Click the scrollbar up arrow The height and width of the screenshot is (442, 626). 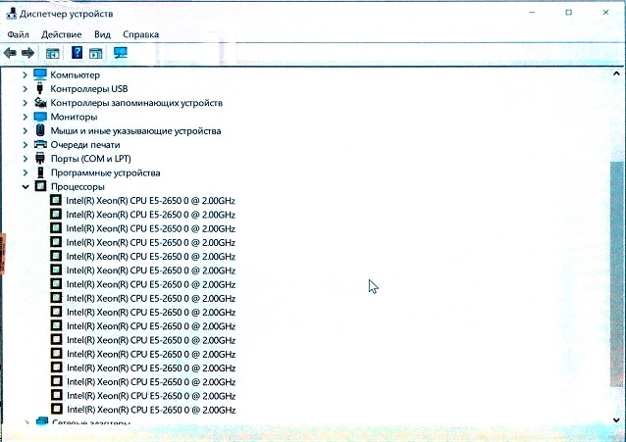click(616, 74)
